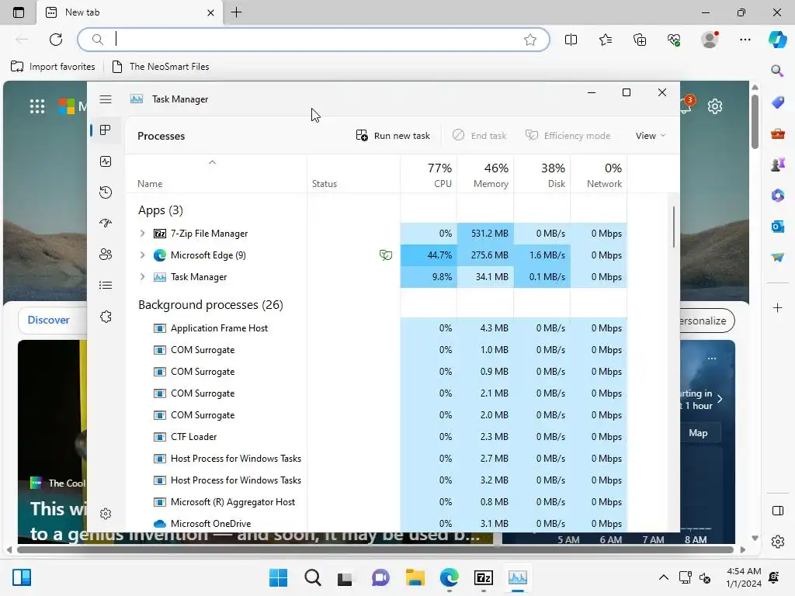Click Efficiency mode button
The height and width of the screenshot is (596, 795).
(568, 136)
